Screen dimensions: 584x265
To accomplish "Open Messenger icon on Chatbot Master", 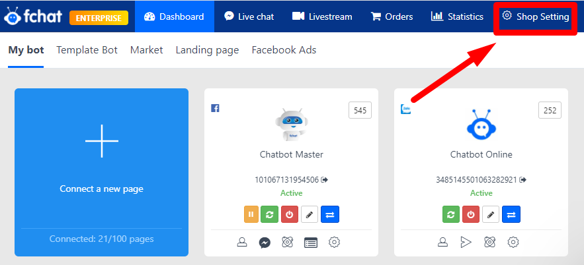I will (265, 243).
